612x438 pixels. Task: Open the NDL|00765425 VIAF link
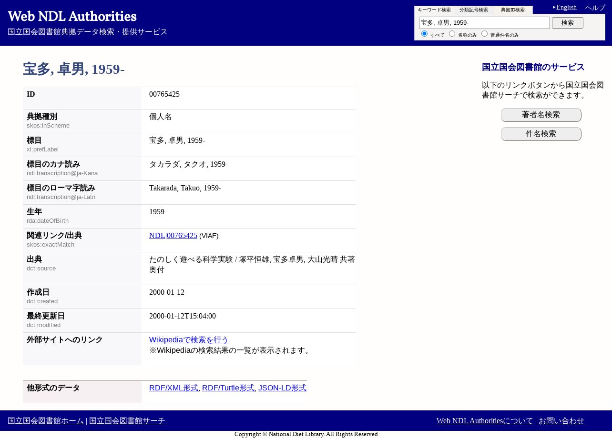[x=173, y=236]
